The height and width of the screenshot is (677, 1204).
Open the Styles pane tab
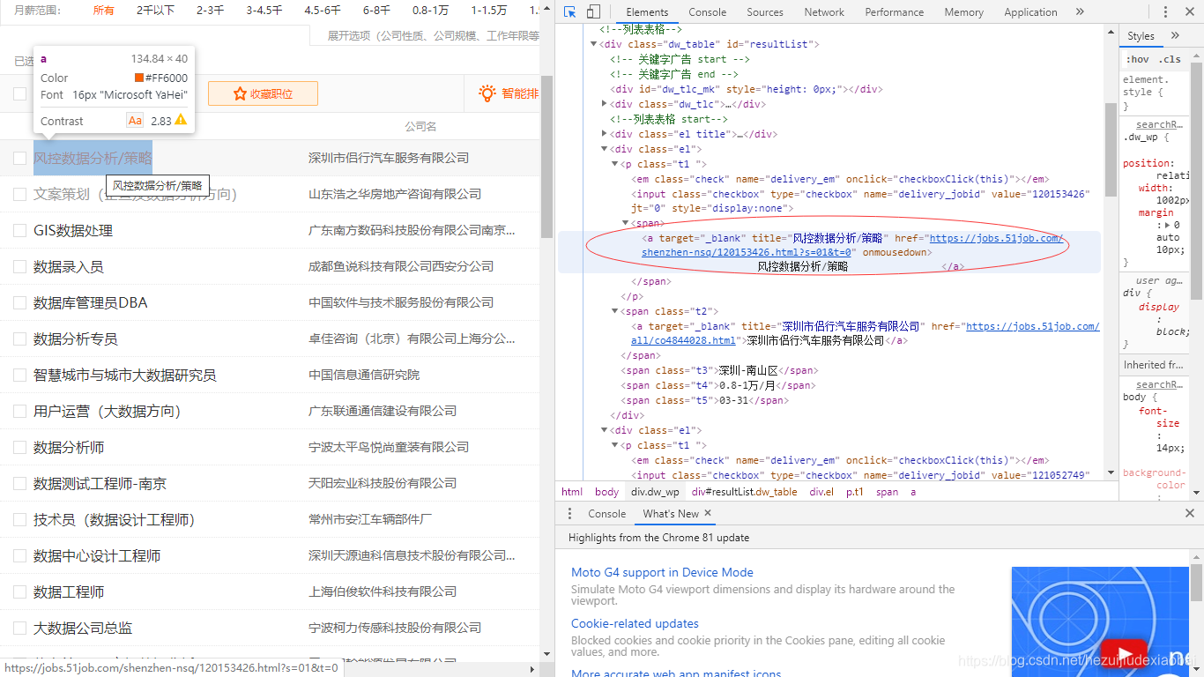tap(1141, 36)
